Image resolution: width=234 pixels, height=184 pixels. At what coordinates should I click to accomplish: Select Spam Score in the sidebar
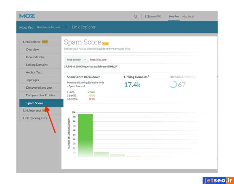click(x=35, y=103)
